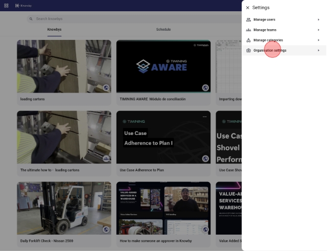Image resolution: width=327 pixels, height=251 pixels.
Task: Click the 'loading cartons' title
Action: point(32,99)
